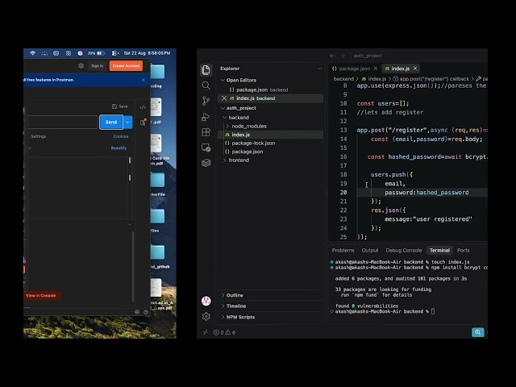Click the Explorer views and more actions ellipsis
Viewport: 516px width, 387px height.
coord(319,69)
